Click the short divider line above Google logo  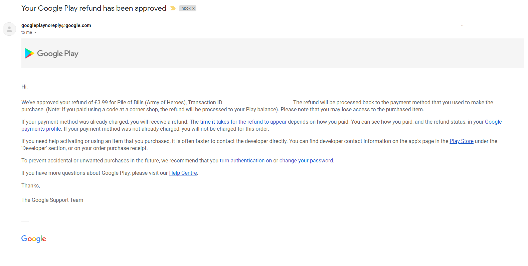pyautogui.click(x=25, y=222)
